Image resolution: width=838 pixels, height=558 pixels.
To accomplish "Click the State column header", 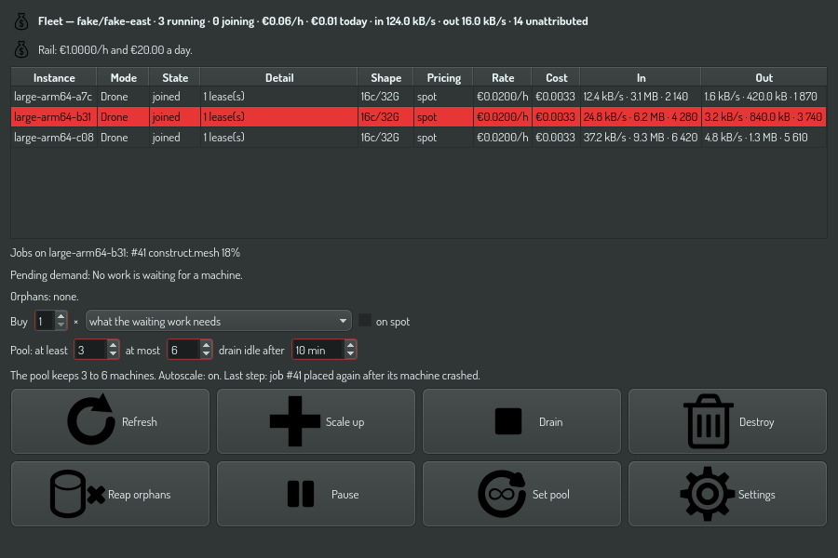I will (175, 77).
